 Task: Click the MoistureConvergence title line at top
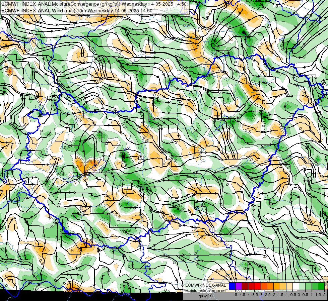[94, 4]
